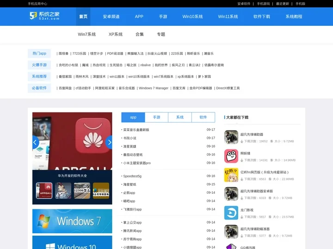Click the 53xt.com site logo
Viewport: 333px width, 249px height.
pyautogui.click(x=44, y=16)
